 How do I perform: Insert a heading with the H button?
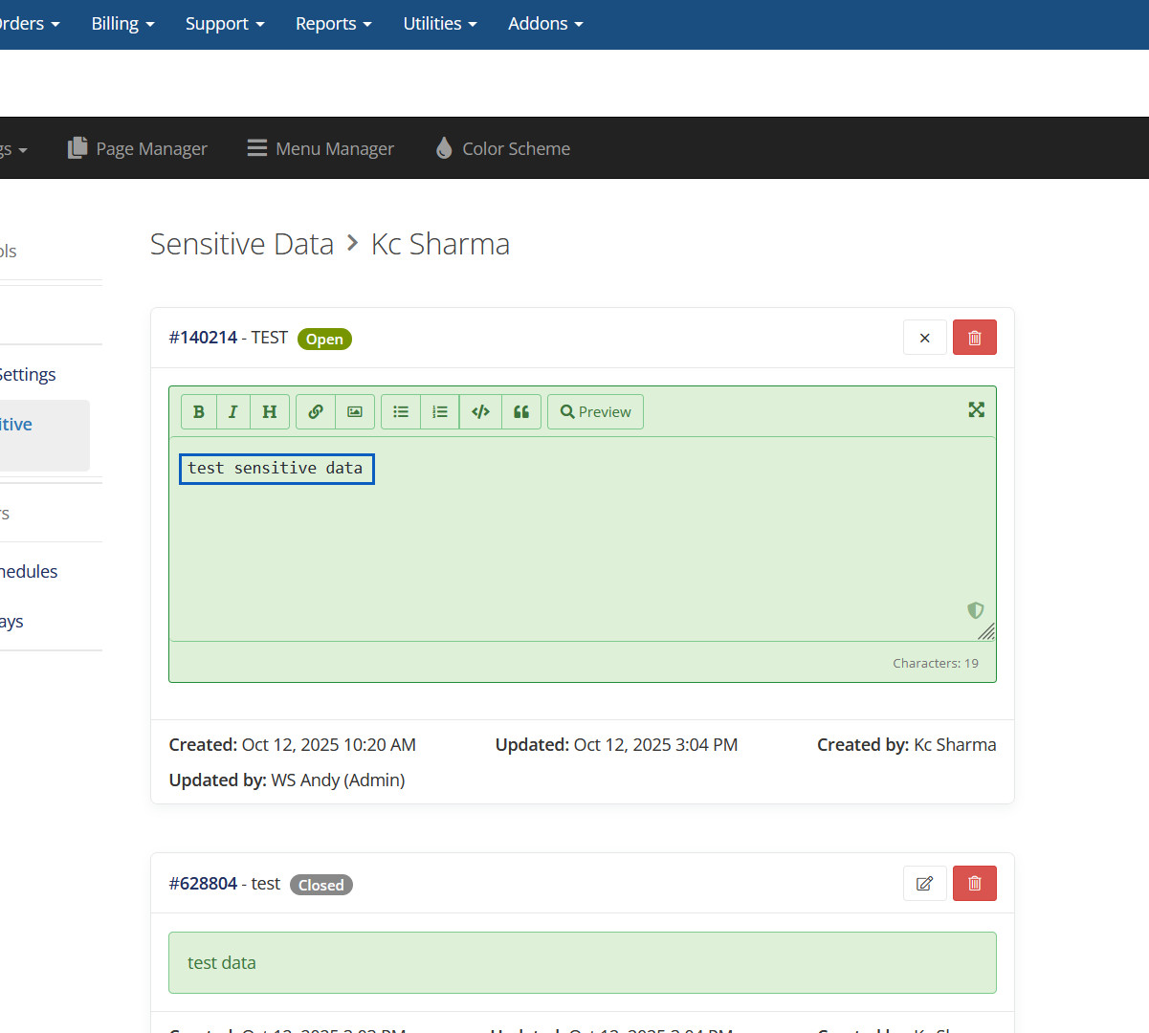[270, 412]
